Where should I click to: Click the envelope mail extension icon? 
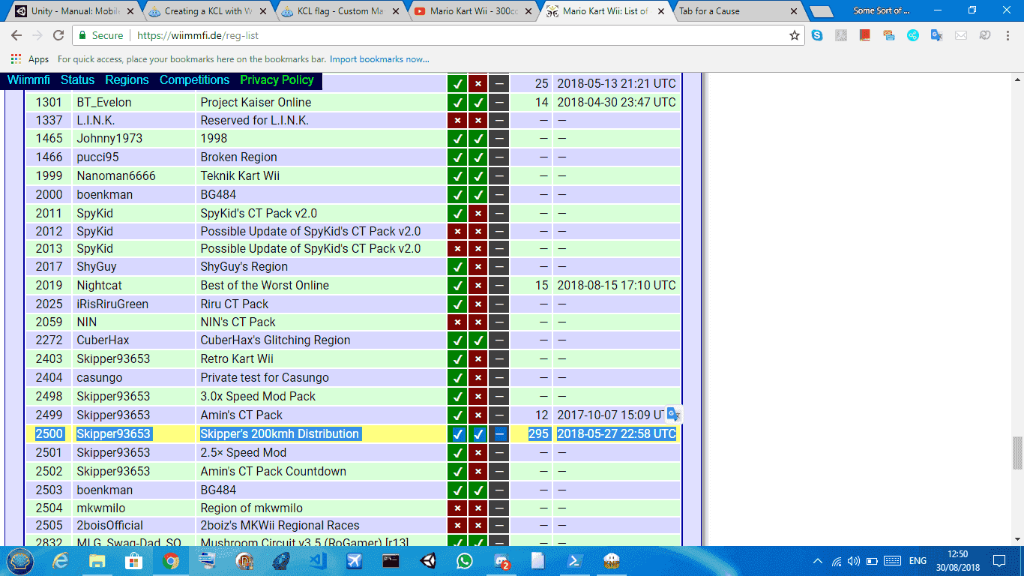[x=961, y=35]
